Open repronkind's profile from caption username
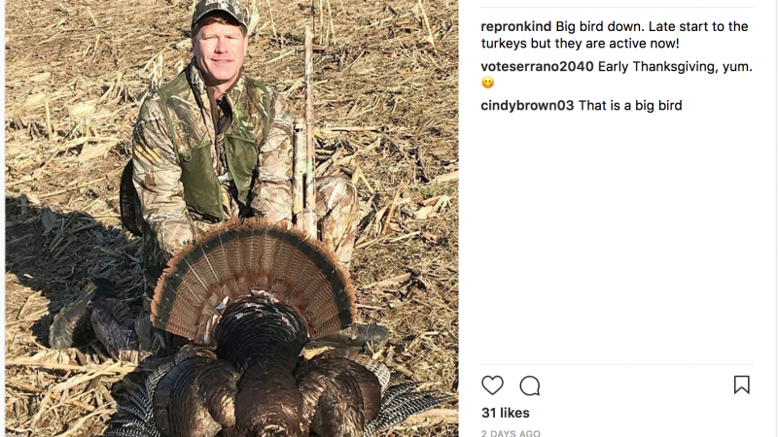Viewport: 778px width, 437px height. pos(516,26)
